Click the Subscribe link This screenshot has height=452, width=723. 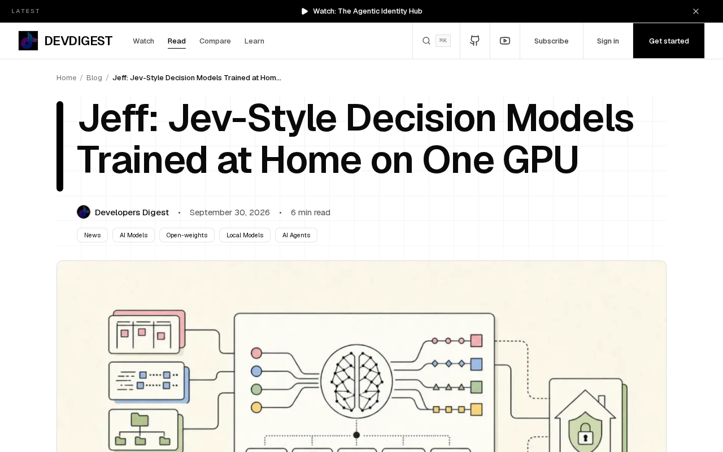click(551, 41)
